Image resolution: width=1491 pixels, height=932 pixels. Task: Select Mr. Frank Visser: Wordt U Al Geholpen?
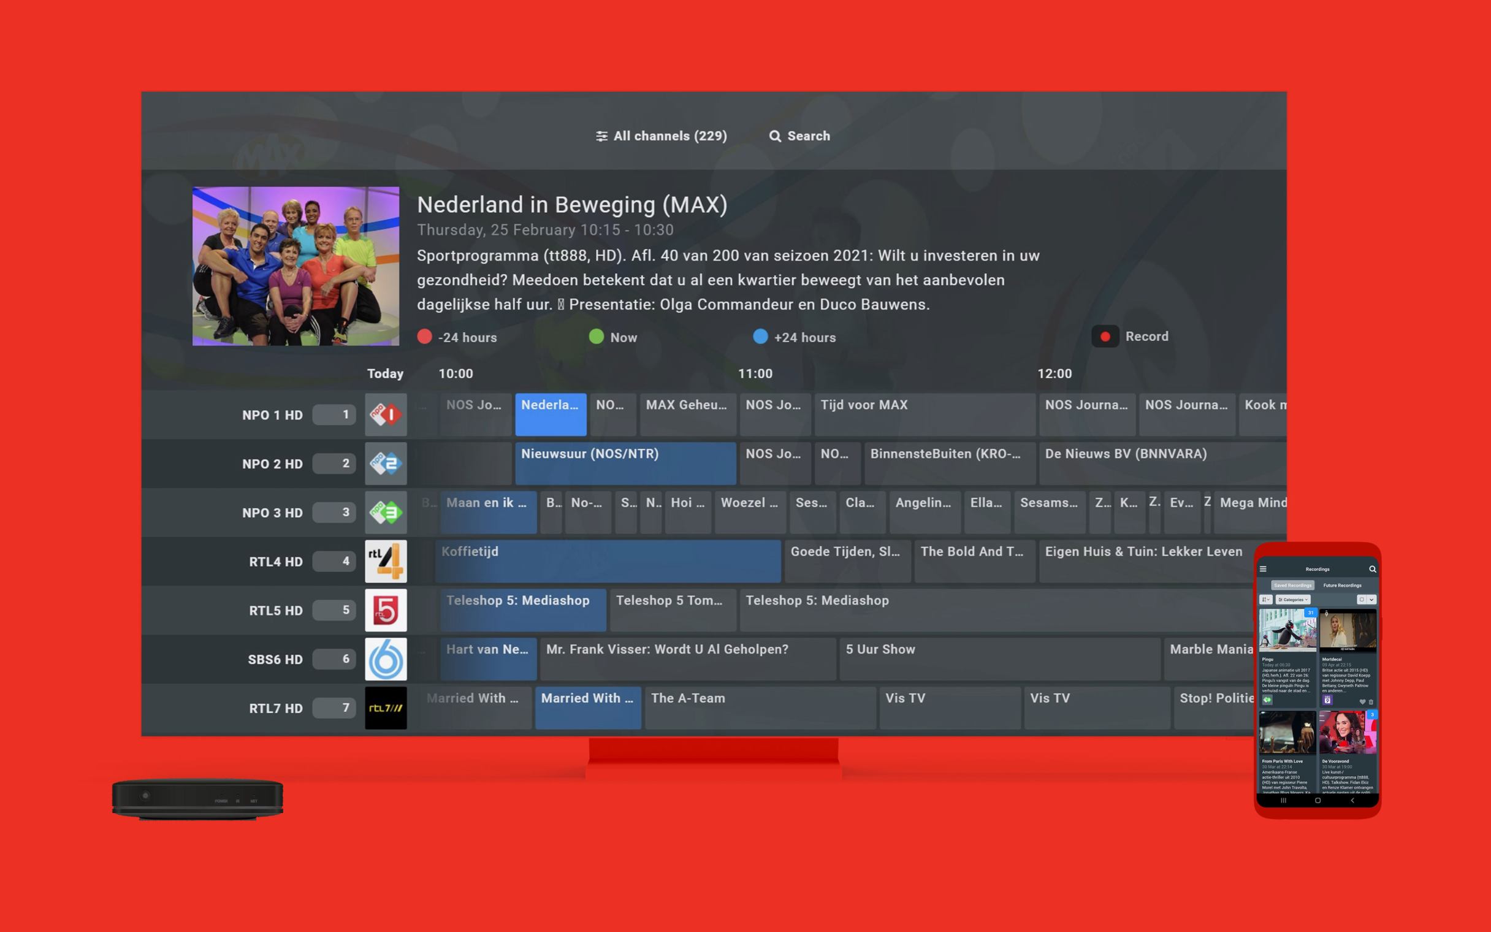coord(688,659)
